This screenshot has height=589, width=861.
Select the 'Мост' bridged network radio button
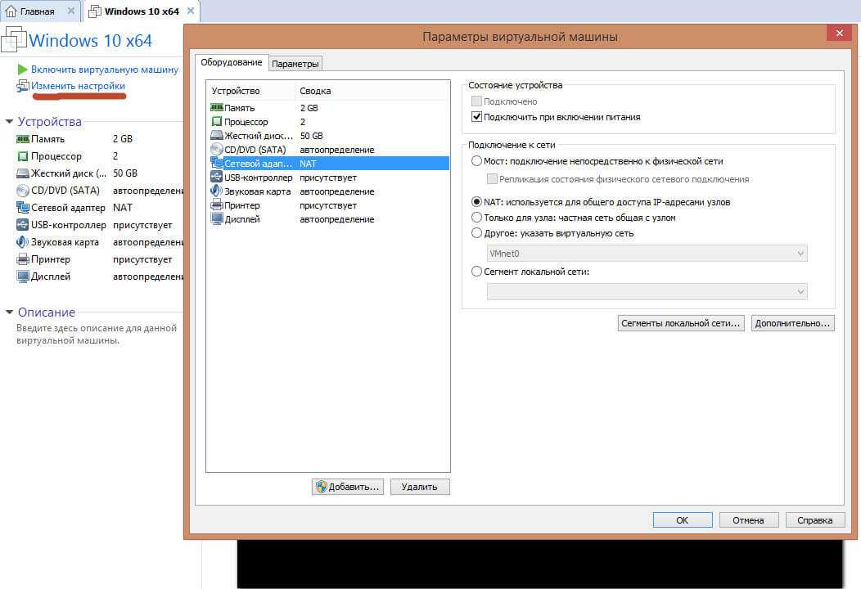pos(477,161)
